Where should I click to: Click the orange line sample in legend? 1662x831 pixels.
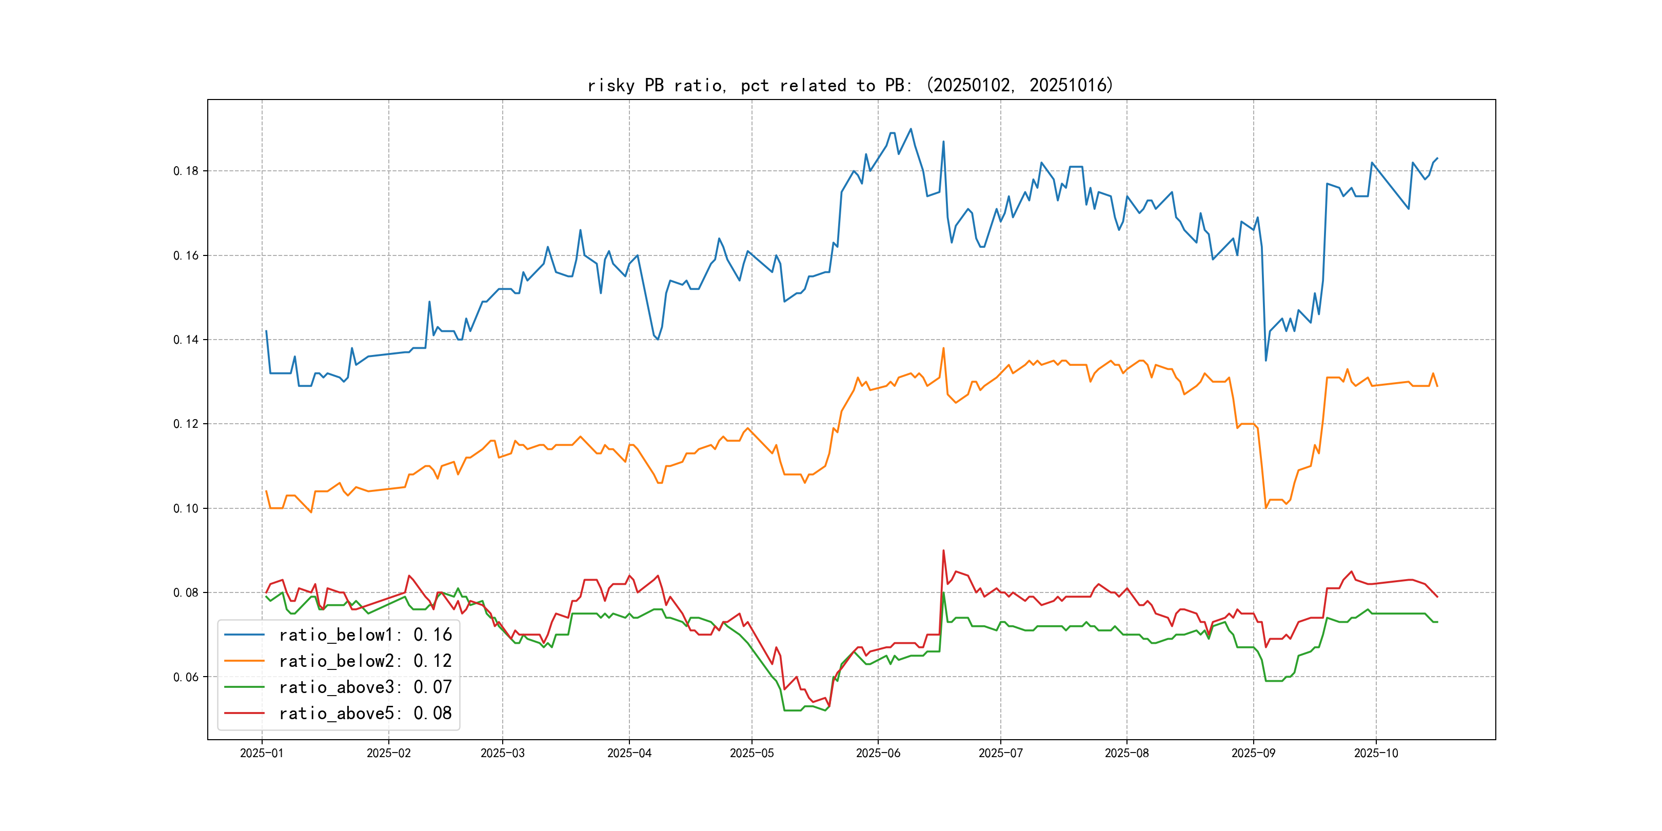(x=244, y=661)
